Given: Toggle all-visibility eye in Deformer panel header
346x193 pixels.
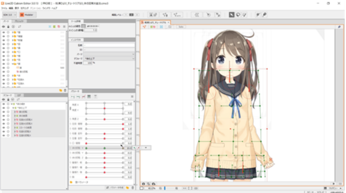Looking at the screenshot, I should click(x=3, y=99).
